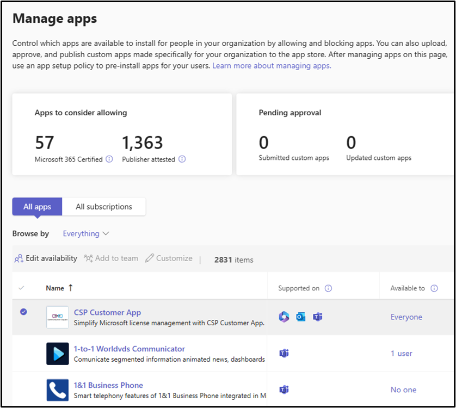Click the Manage apps page title

click(x=54, y=18)
